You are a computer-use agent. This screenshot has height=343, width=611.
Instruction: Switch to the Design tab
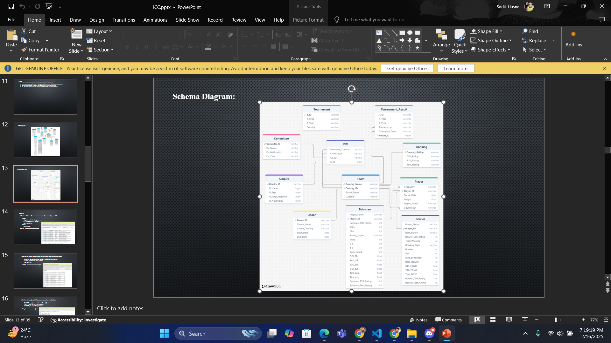pyautogui.click(x=97, y=20)
